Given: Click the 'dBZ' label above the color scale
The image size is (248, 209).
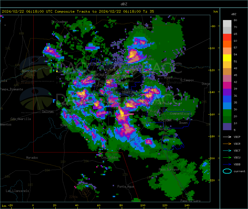Looking at the screenshot, I should (234, 14).
